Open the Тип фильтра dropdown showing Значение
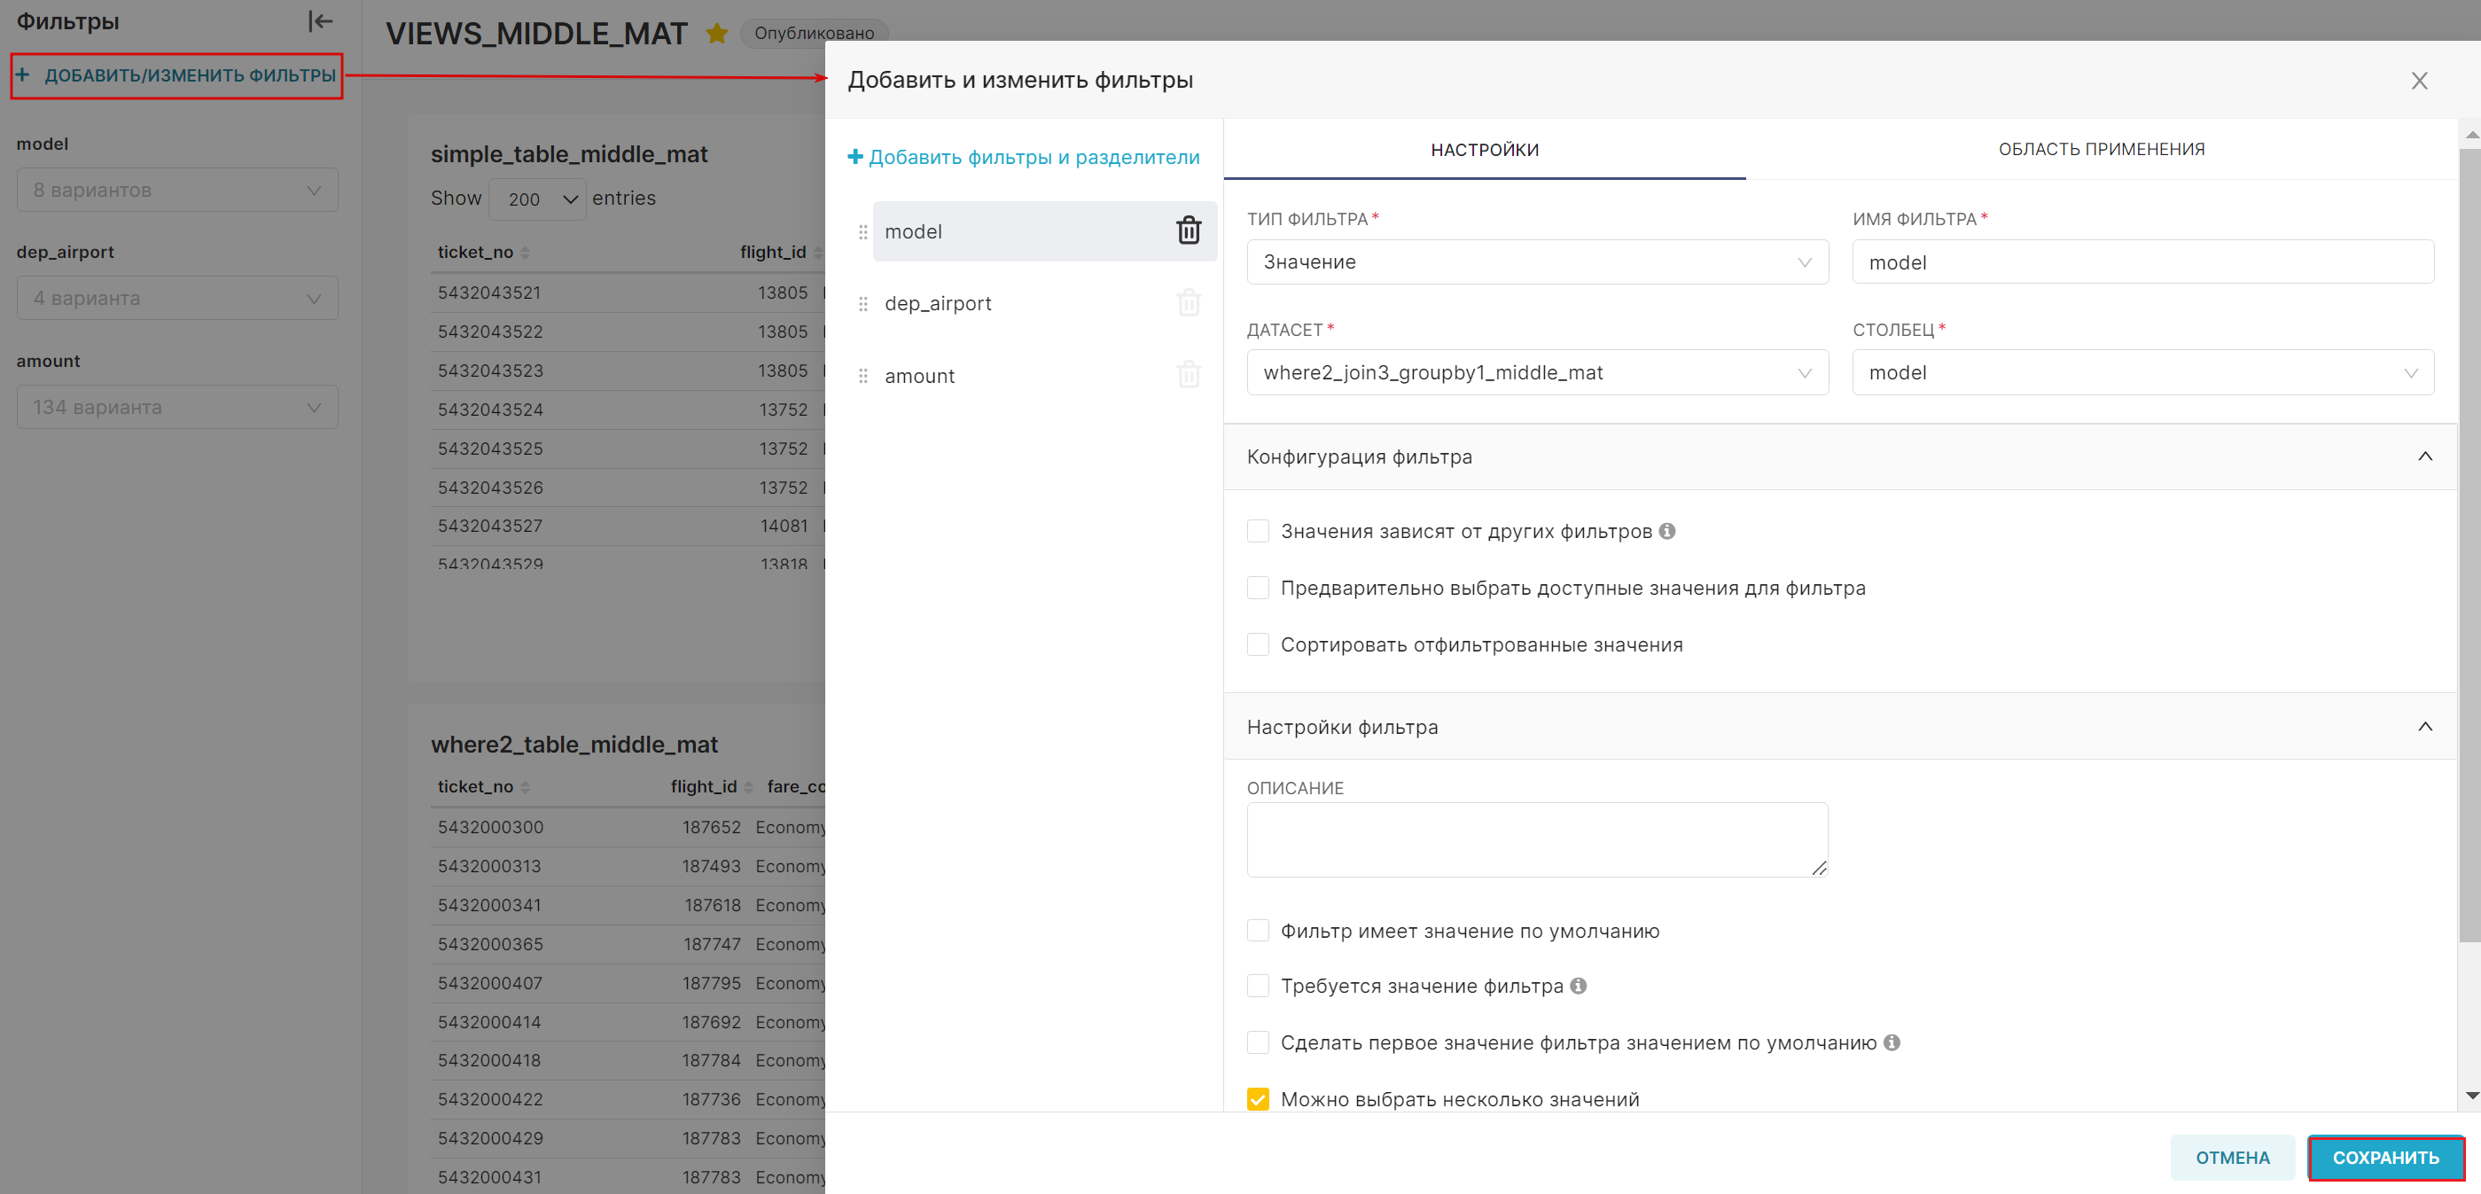The width and height of the screenshot is (2481, 1194). click(x=1537, y=261)
